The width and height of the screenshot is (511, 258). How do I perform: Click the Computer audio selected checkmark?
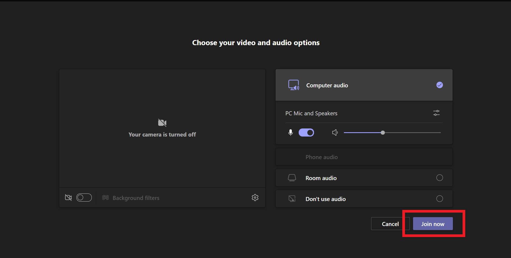coord(440,85)
